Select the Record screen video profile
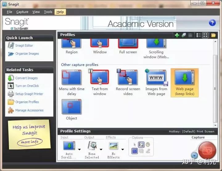This screenshot has height=171, width=222. (x=128, y=82)
